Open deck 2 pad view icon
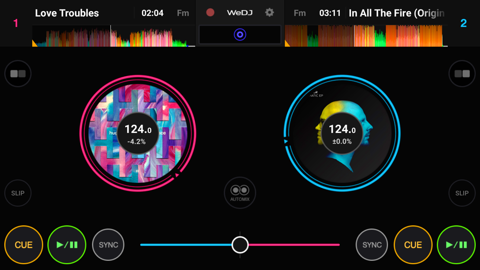480x270 pixels. coord(462,74)
